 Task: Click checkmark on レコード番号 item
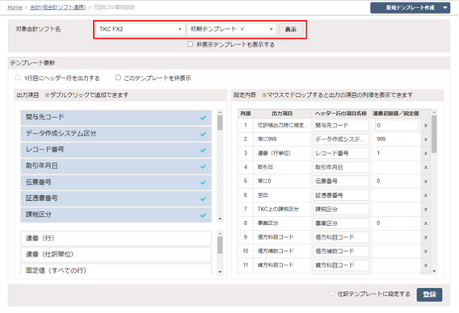(203, 150)
